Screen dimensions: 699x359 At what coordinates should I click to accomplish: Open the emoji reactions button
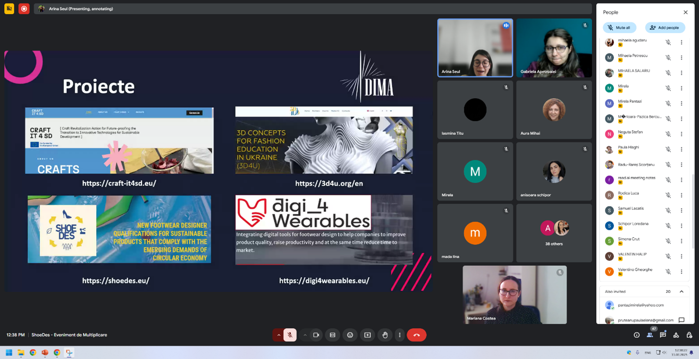(x=350, y=335)
